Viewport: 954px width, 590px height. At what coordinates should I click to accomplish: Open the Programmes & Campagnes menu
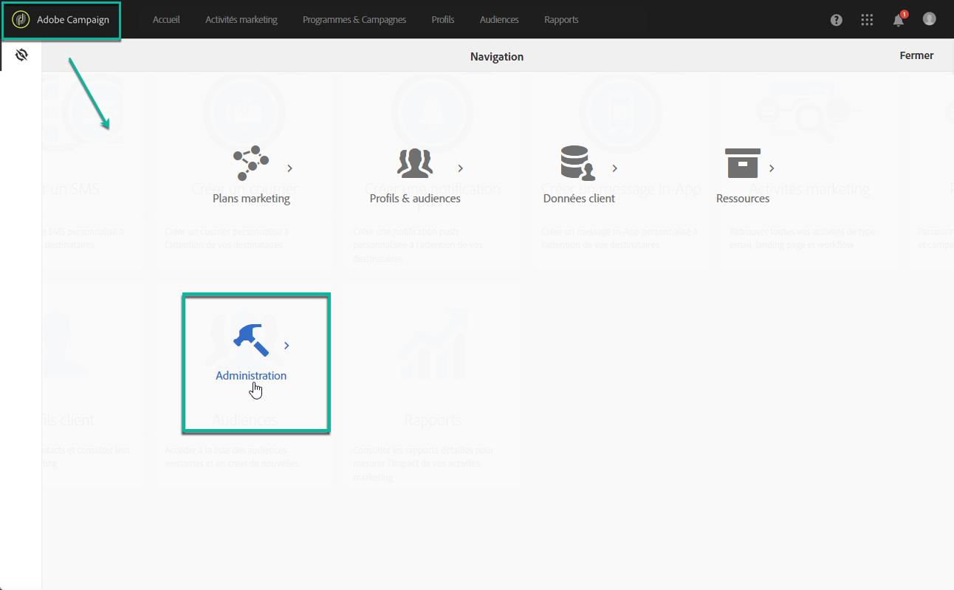(x=354, y=20)
